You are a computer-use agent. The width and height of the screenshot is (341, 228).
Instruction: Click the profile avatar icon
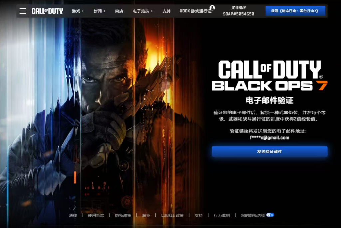pyautogui.click(x=212, y=8)
